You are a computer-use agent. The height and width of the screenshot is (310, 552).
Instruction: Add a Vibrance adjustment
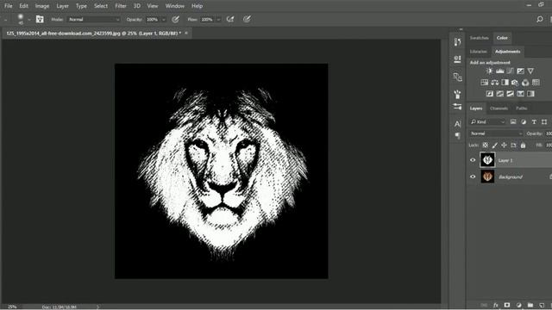530,71
